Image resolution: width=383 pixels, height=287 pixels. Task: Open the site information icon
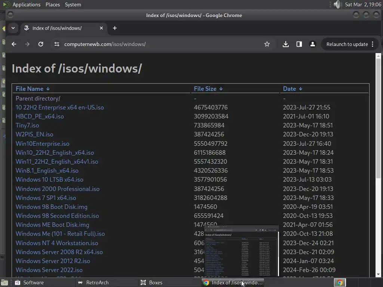pyautogui.click(x=57, y=44)
